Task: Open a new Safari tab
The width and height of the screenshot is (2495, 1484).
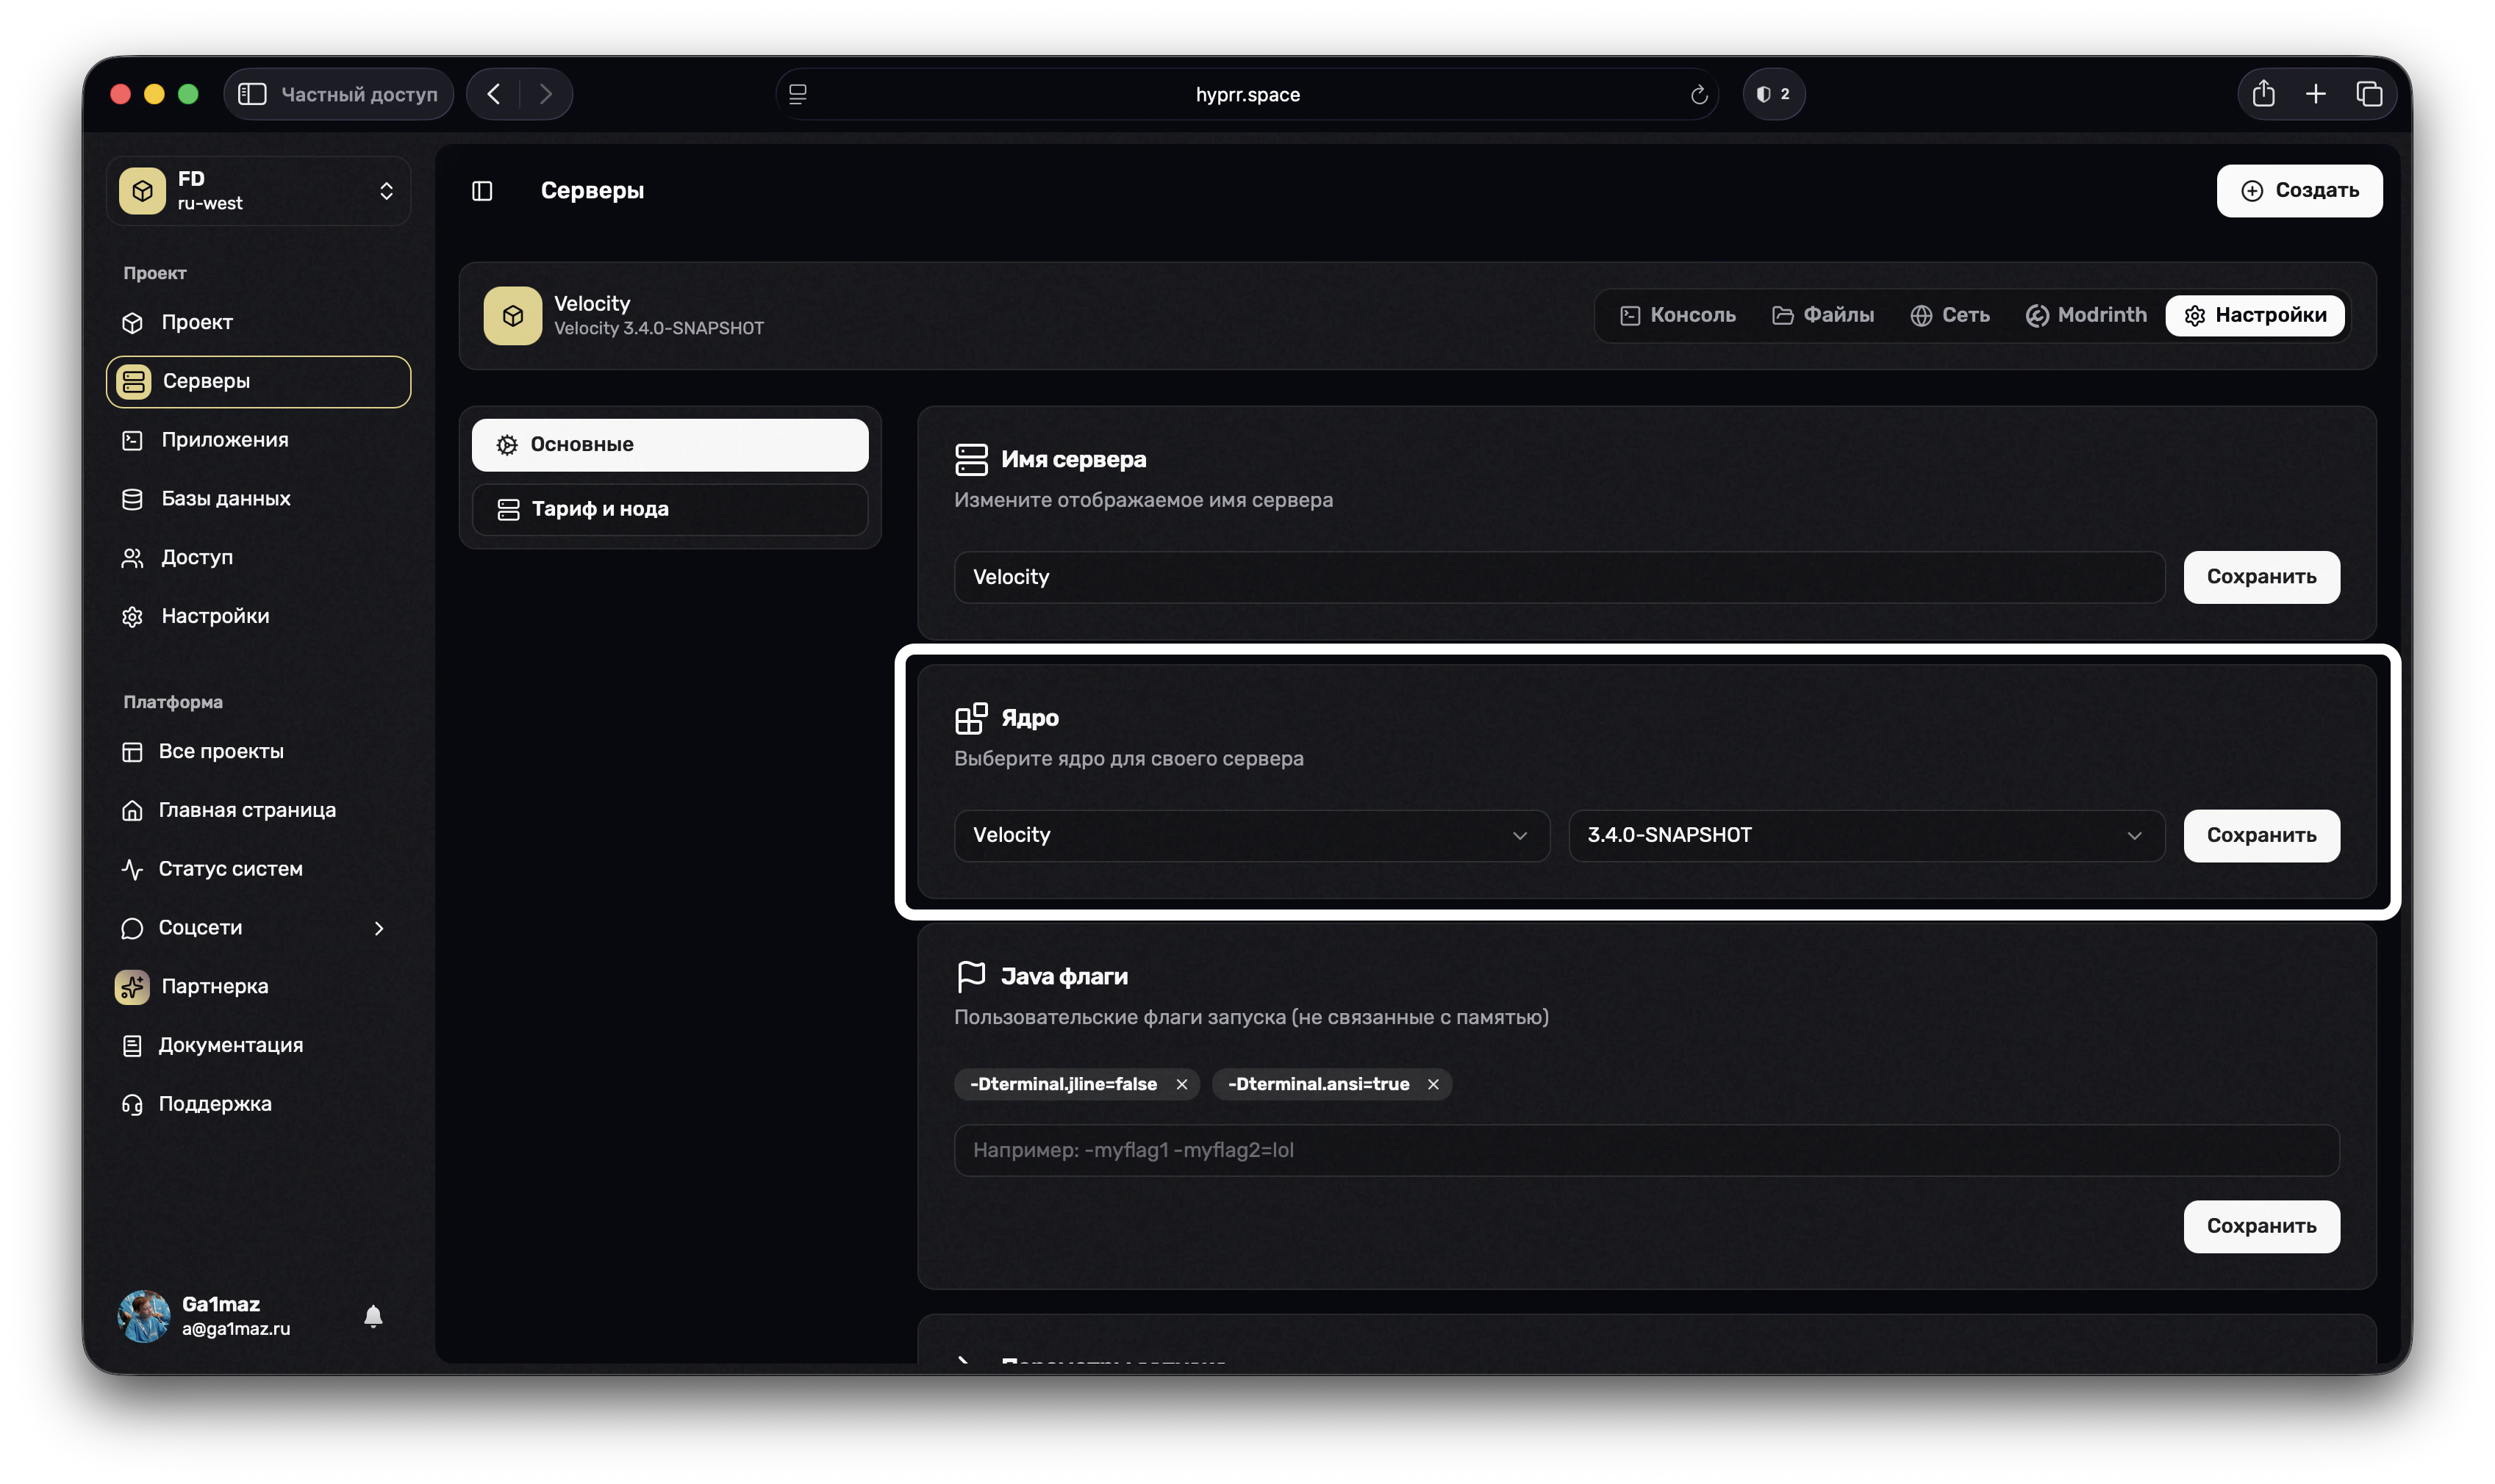Action: pos(2315,94)
